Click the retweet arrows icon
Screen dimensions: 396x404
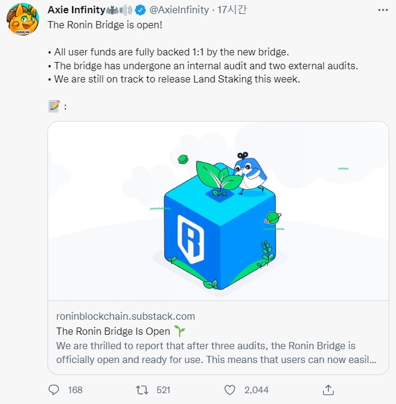(x=142, y=390)
